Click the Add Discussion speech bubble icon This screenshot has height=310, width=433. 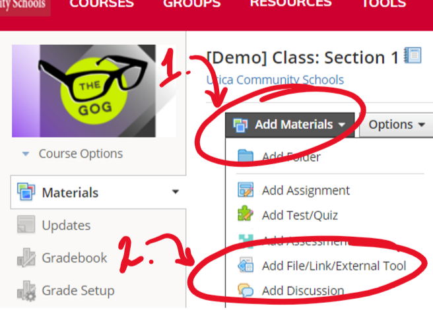point(246,290)
